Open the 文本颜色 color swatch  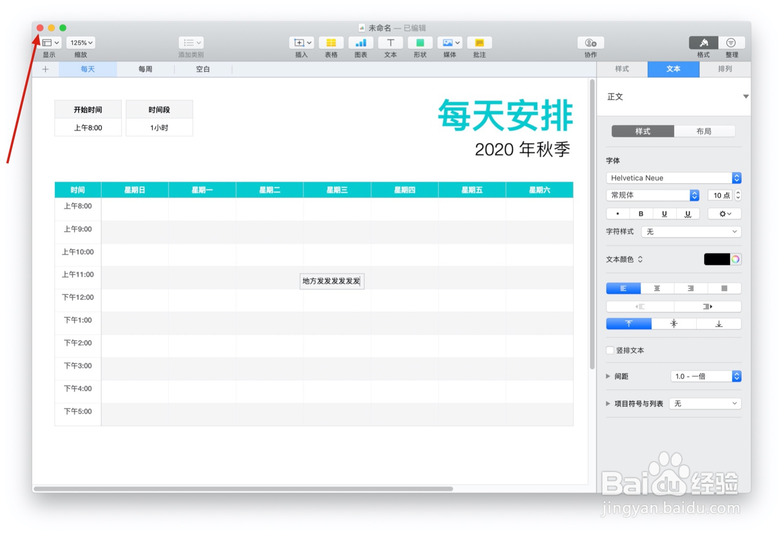tap(717, 259)
